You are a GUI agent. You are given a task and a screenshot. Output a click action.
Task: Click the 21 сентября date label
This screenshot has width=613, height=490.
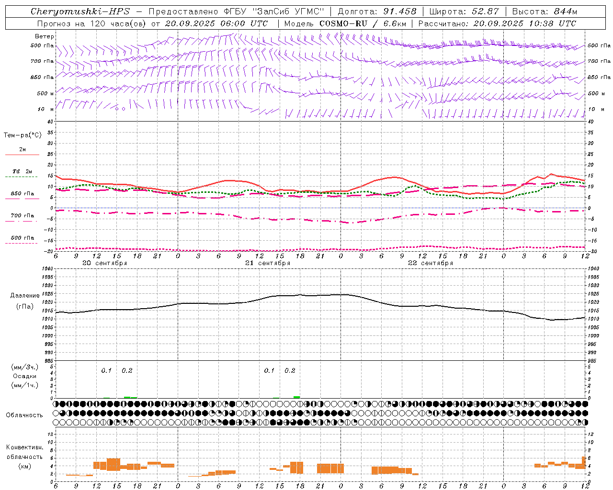[268, 263]
